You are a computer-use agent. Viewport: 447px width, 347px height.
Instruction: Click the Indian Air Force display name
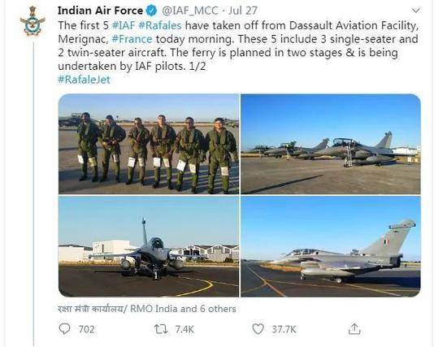tap(100, 11)
